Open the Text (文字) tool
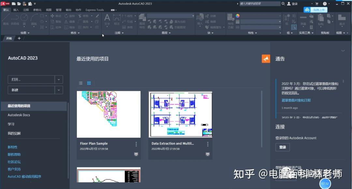This screenshot has height=189, width=352. 107,18
